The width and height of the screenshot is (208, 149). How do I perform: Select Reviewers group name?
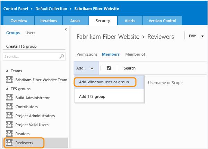point(24,143)
